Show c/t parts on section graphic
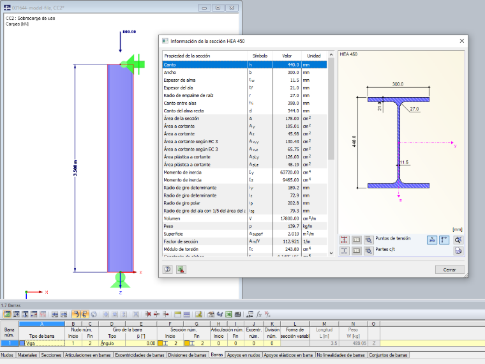485x364 pixels. [x=344, y=251]
